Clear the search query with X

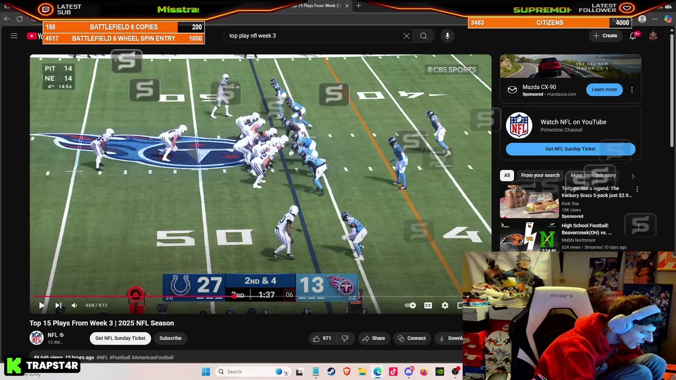[x=407, y=36]
